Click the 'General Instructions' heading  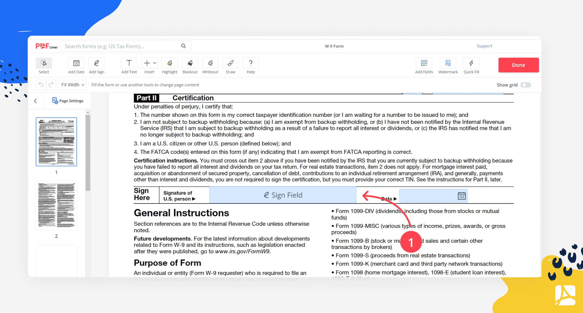181,213
